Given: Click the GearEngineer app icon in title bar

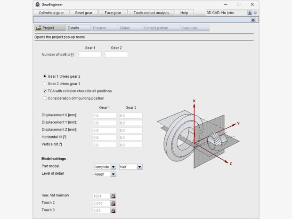Looking at the screenshot, I should tap(38, 4).
